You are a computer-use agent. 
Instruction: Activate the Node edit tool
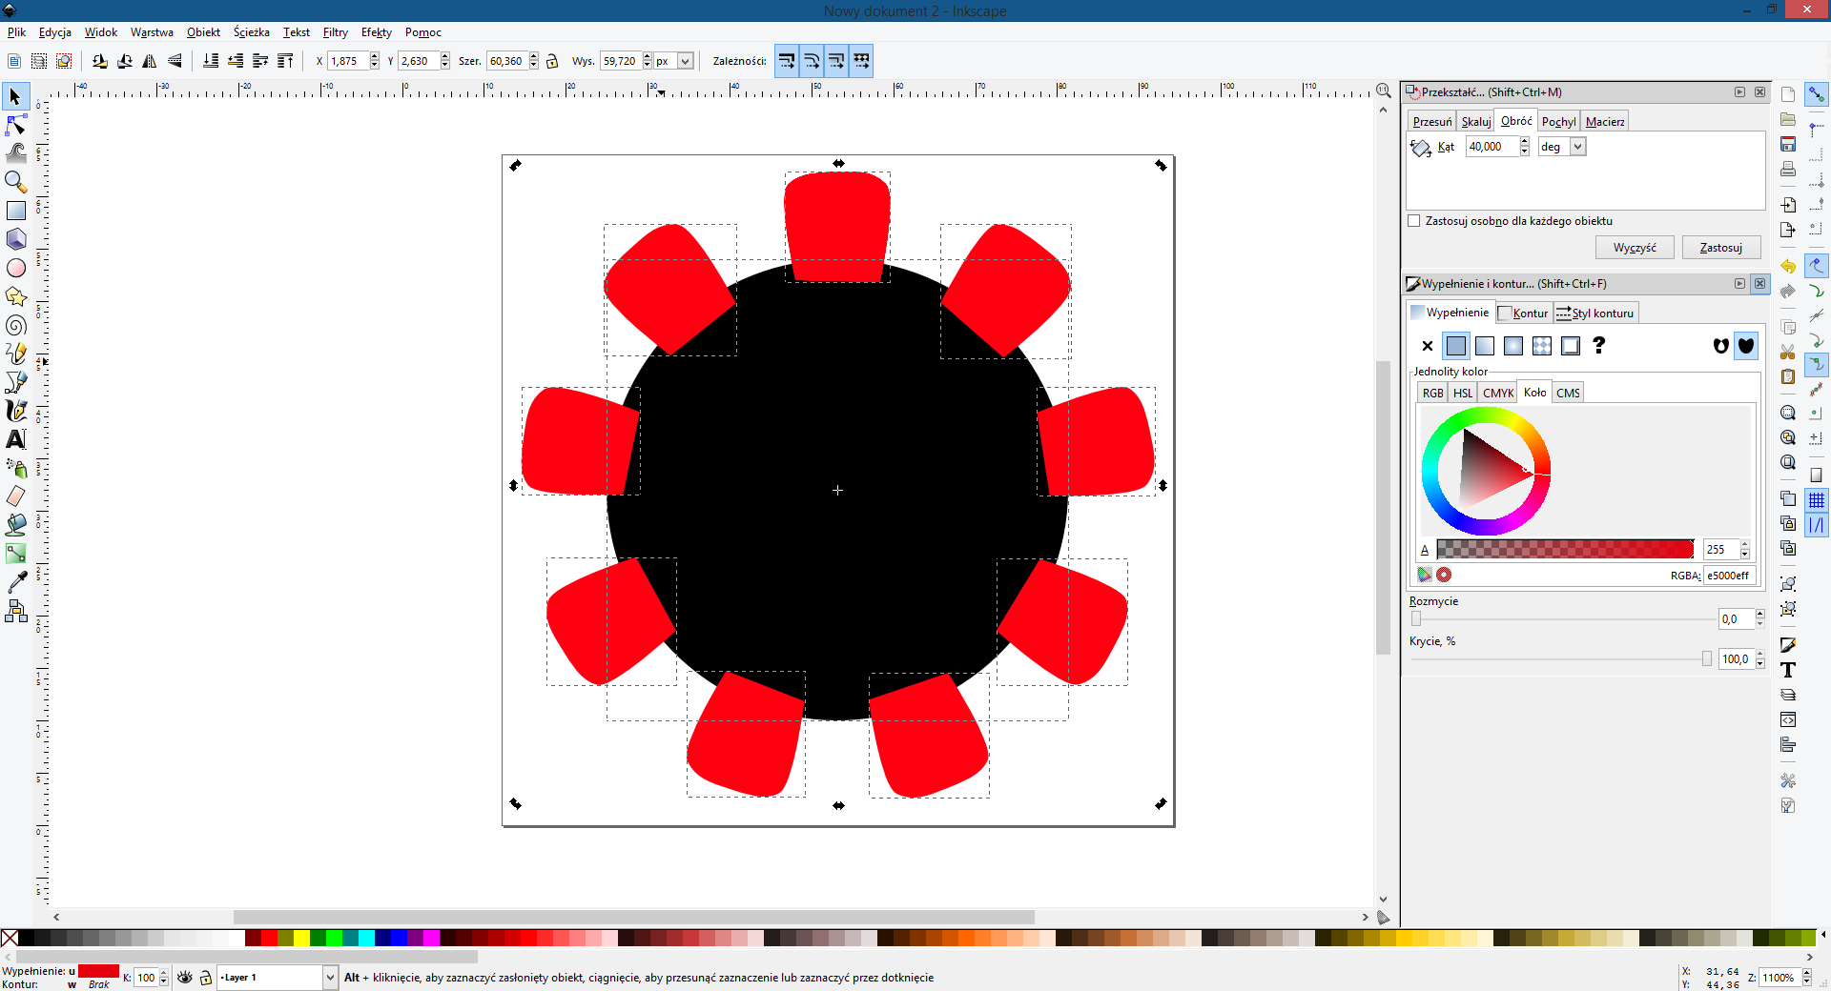16,125
